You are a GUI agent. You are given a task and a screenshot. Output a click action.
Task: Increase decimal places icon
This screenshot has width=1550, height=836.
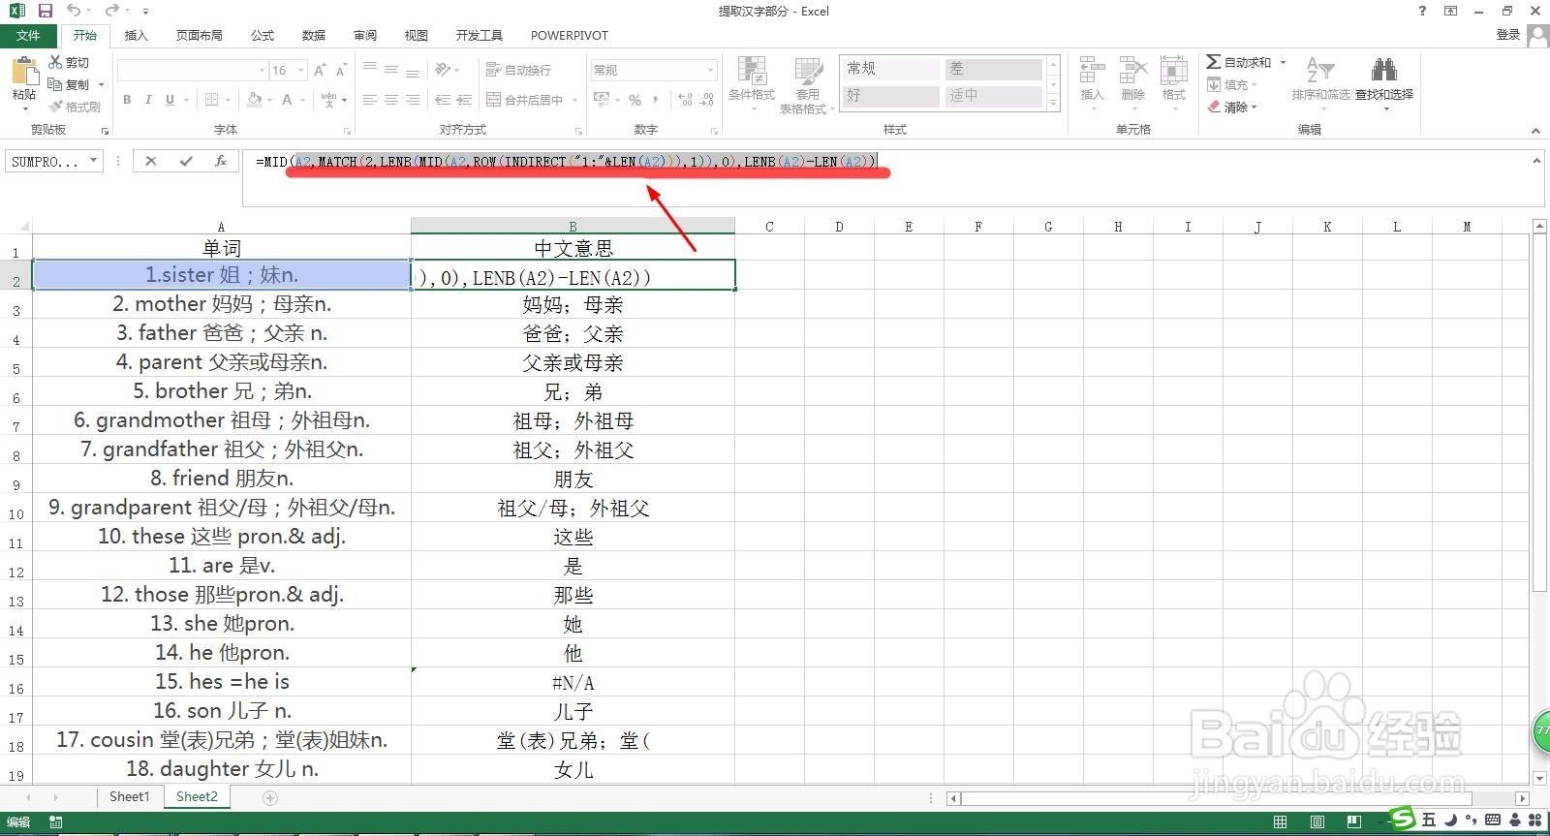(x=685, y=100)
